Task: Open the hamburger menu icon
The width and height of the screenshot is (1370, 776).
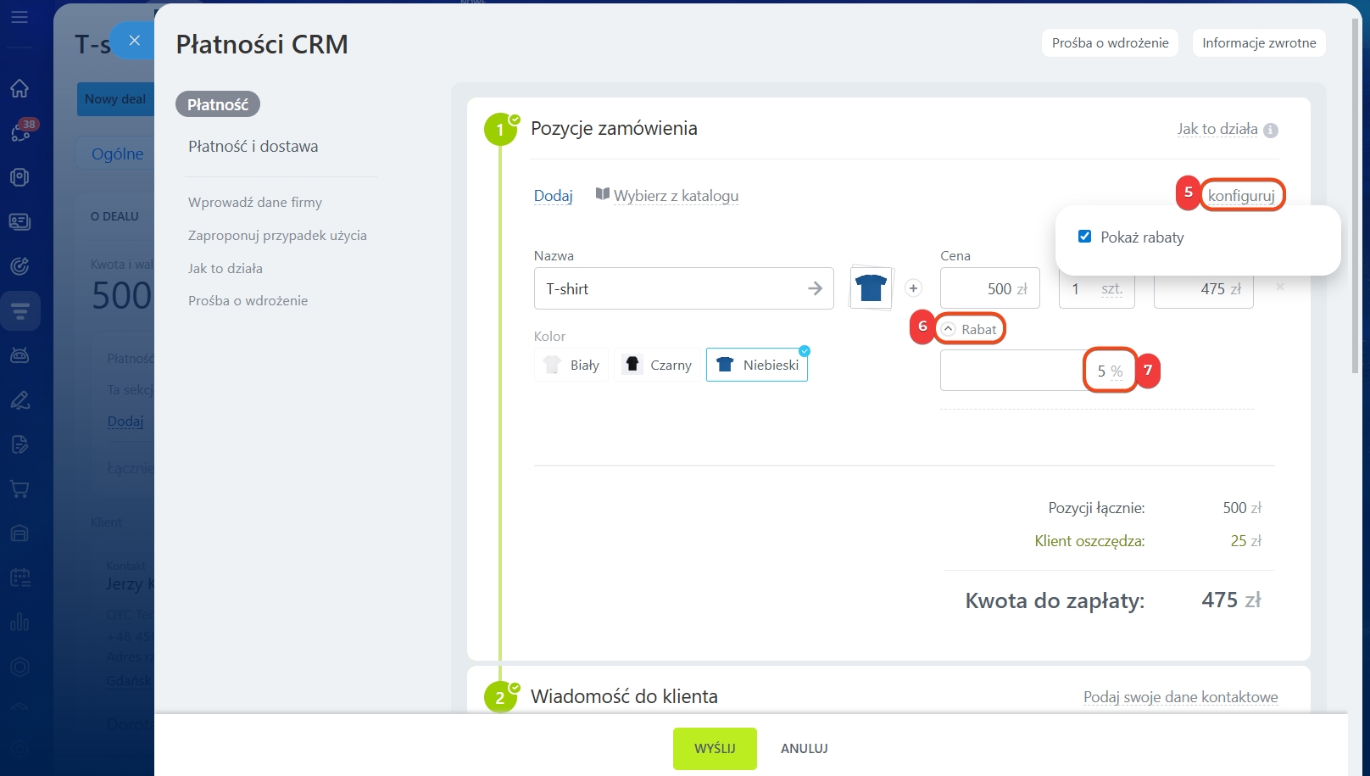Action: (19, 17)
